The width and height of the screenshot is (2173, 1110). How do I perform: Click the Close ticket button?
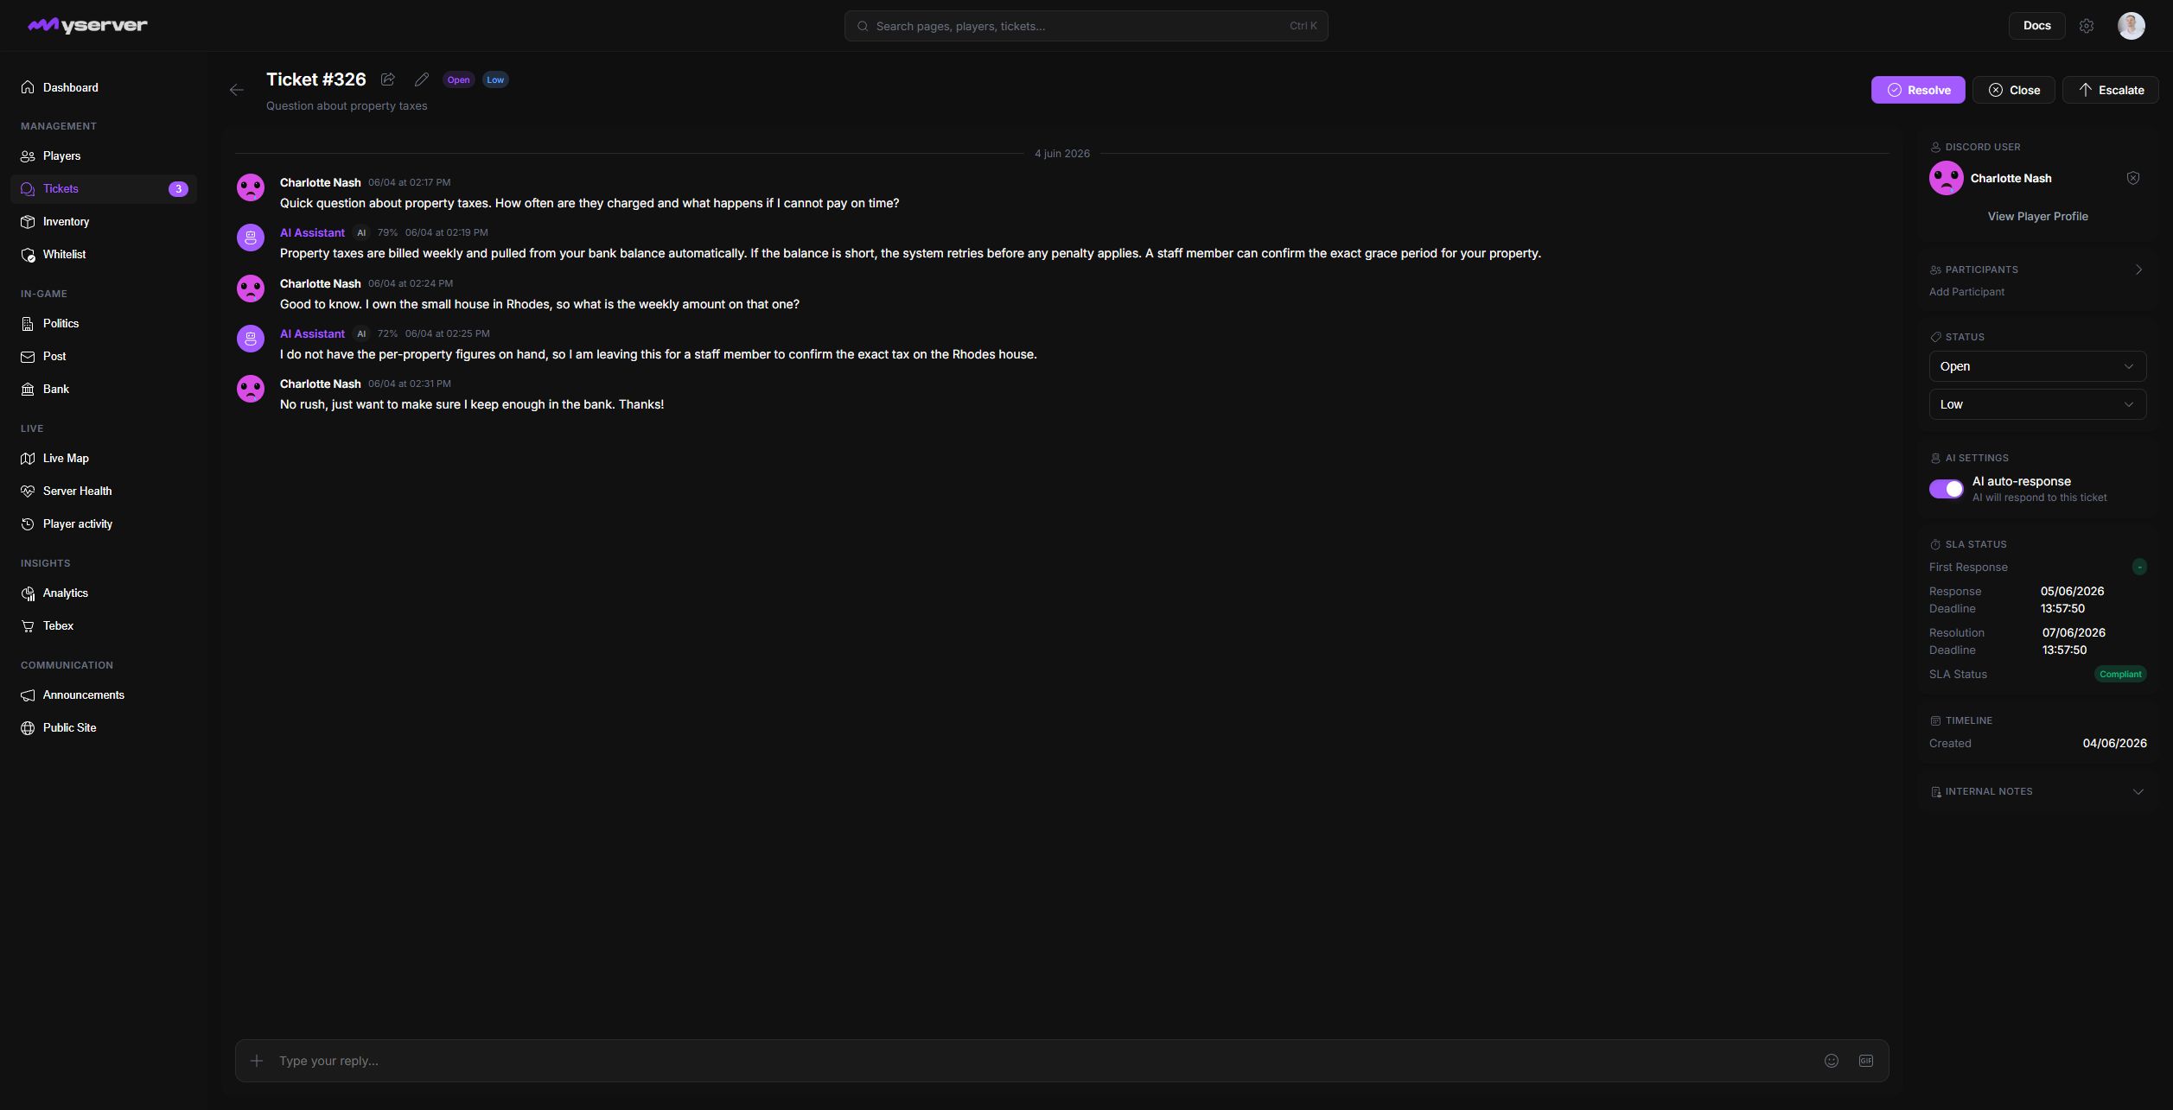point(2013,90)
